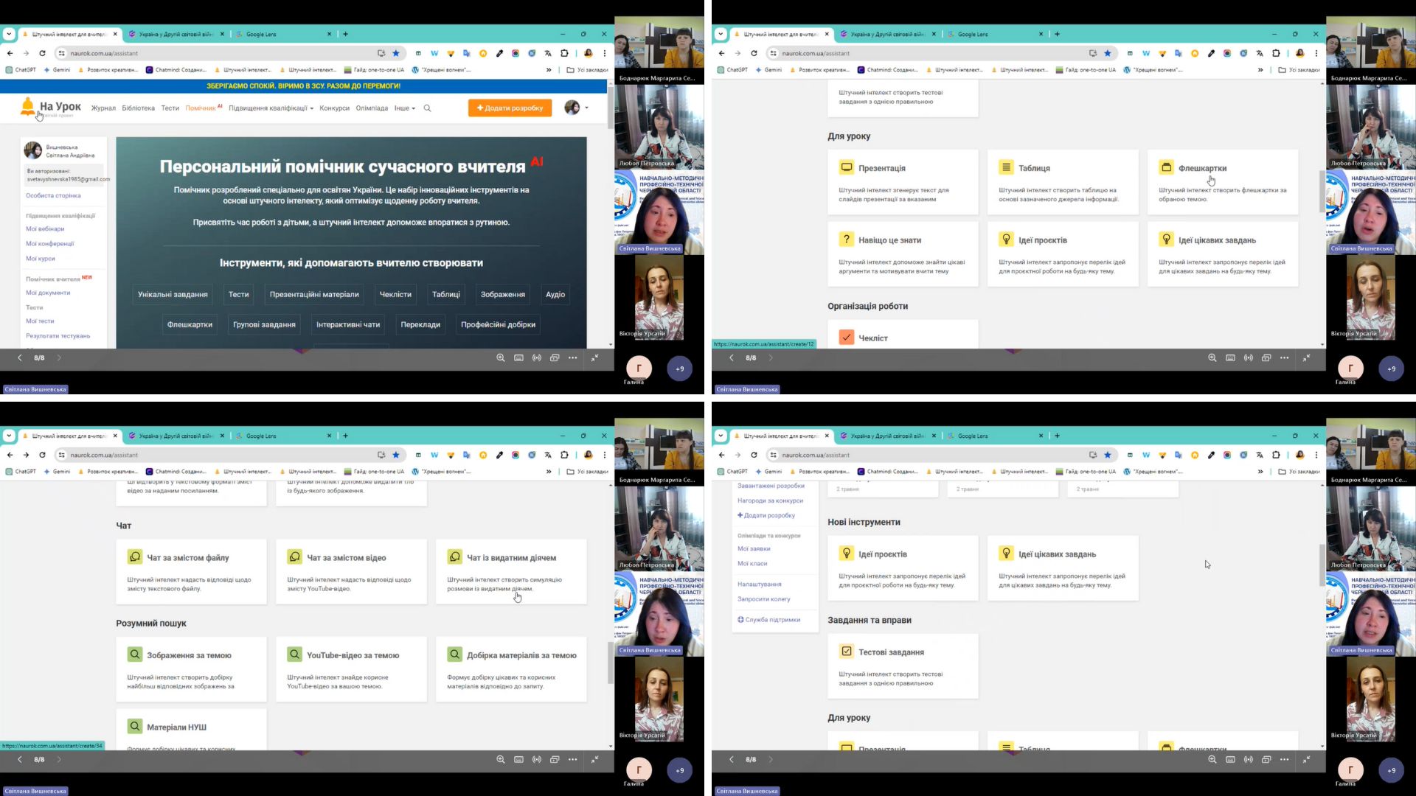The image size is (1416, 796).
Task: Click the Добірка матеріалів за темою icon
Action: [x=454, y=654]
